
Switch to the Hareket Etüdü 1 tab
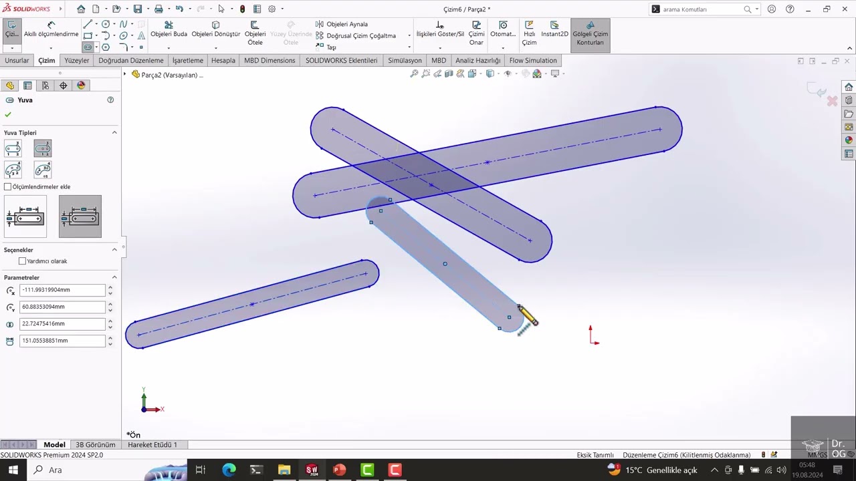click(x=152, y=444)
